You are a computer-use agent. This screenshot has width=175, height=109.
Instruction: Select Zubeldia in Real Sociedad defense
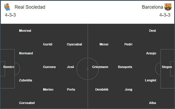click(x=25, y=80)
